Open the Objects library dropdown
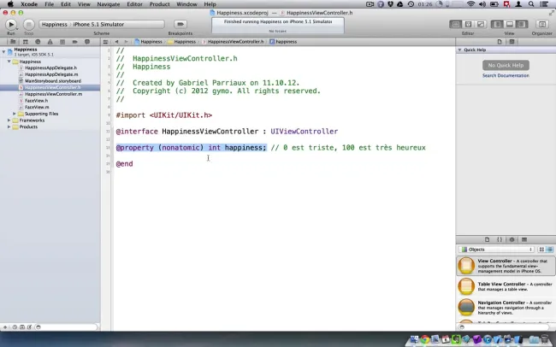This screenshot has height=347, width=556. point(496,250)
